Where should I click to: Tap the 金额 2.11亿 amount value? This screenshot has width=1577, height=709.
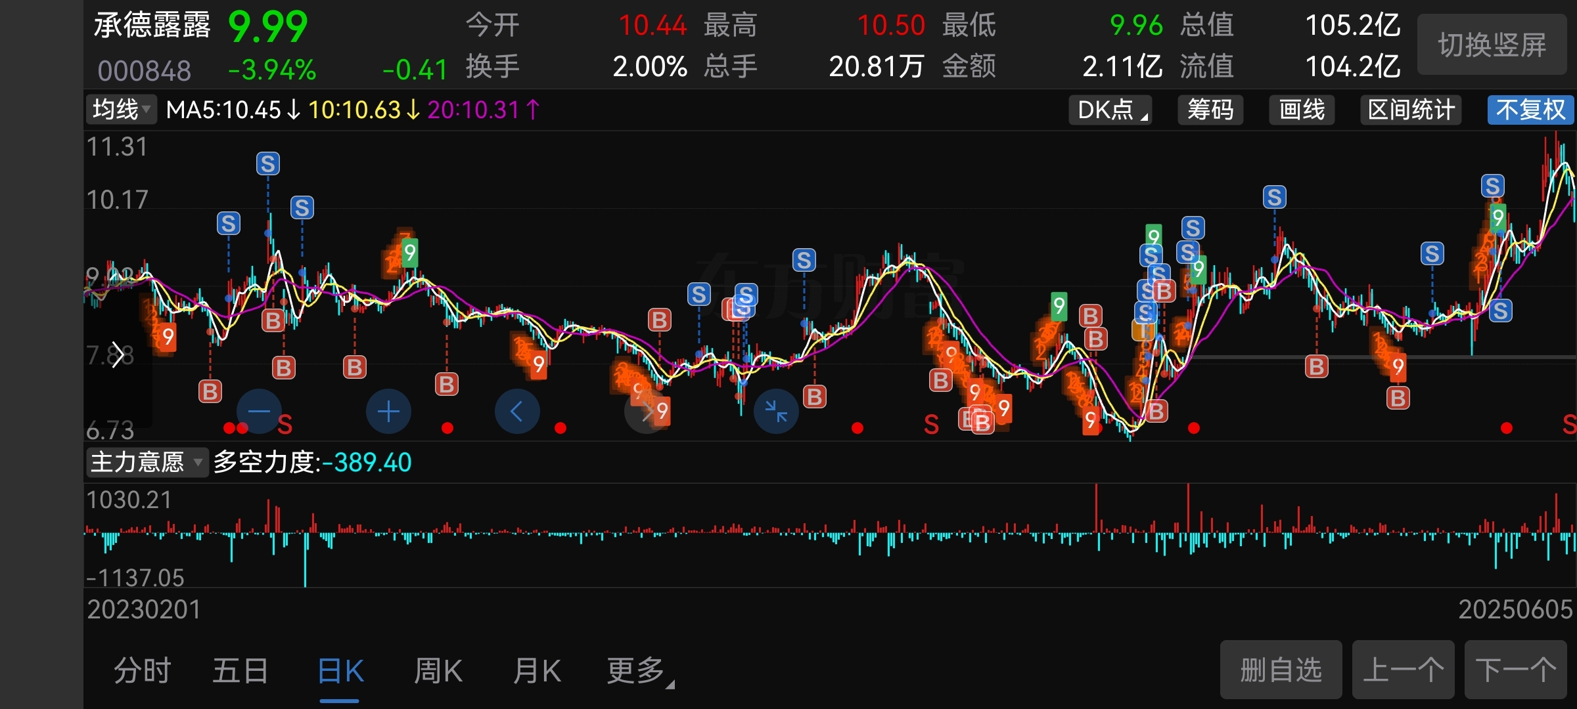click(x=1122, y=66)
